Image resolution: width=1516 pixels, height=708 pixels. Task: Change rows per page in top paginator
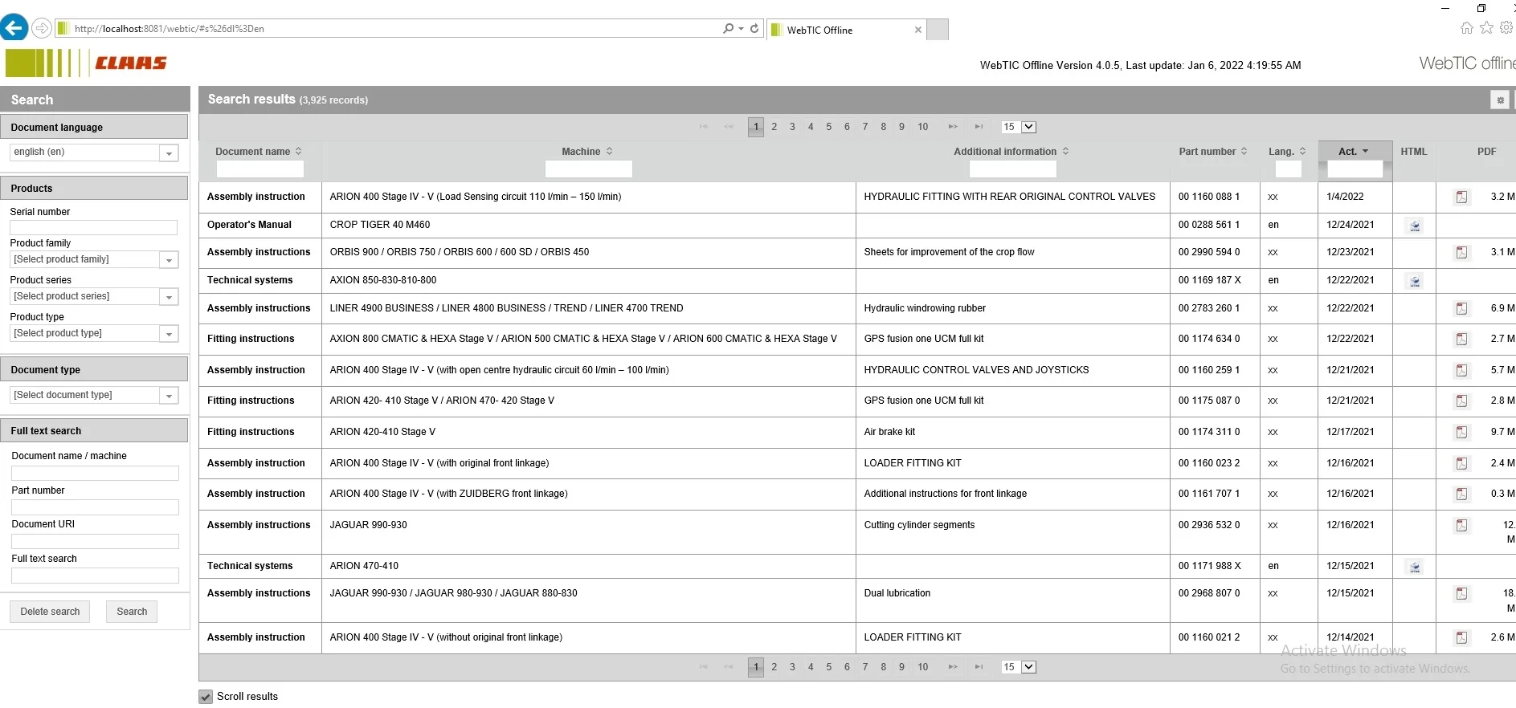tap(1019, 127)
